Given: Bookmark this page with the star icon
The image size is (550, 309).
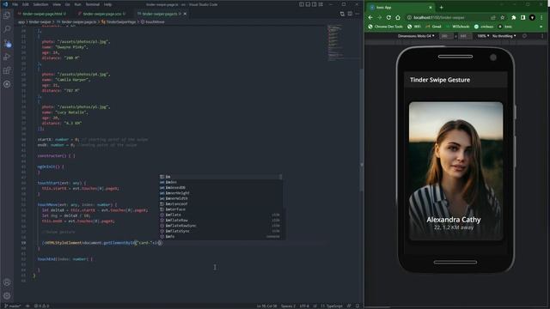Looking at the screenshot, I should point(502,17).
